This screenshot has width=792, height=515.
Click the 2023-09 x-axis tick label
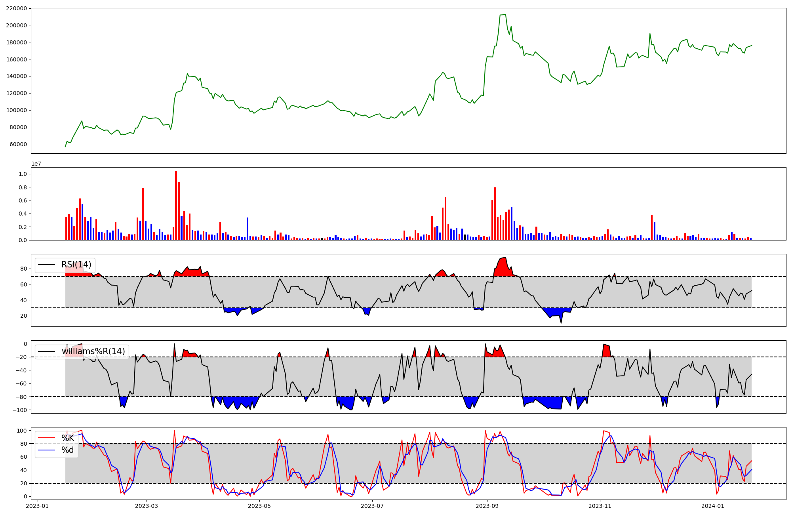pos(487,506)
